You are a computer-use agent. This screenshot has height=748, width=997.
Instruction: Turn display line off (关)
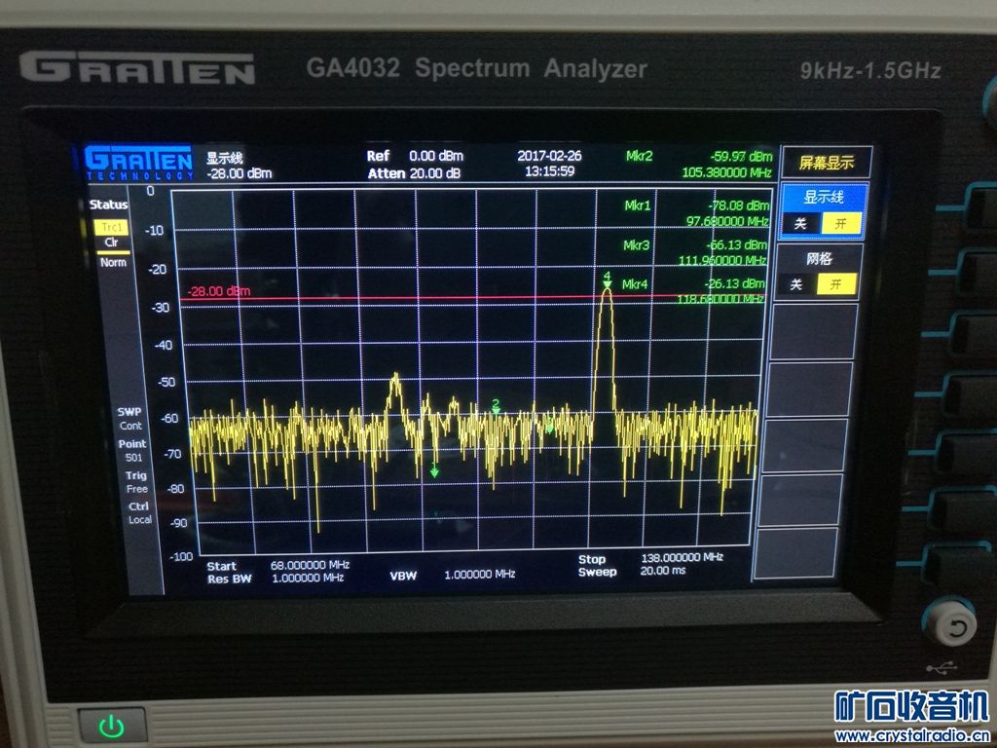pyautogui.click(x=800, y=223)
